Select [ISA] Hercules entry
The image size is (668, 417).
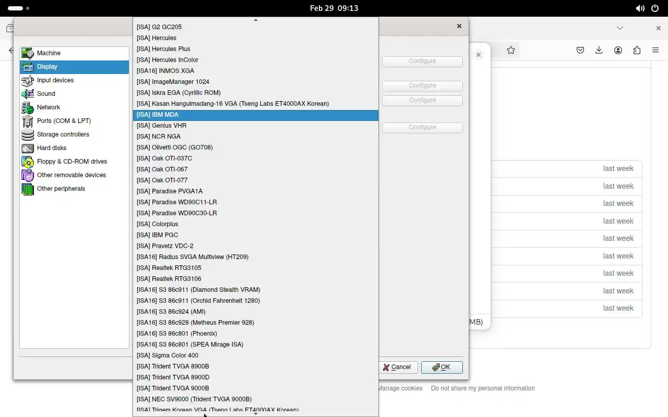(x=256, y=38)
